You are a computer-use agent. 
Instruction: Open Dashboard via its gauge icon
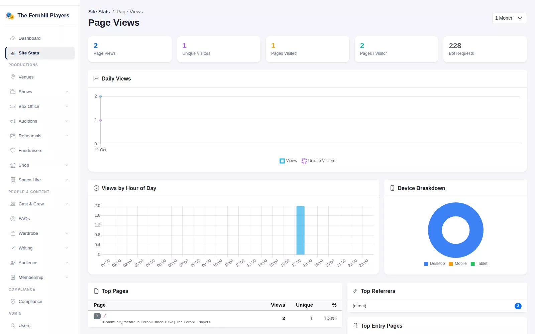pyautogui.click(x=13, y=38)
